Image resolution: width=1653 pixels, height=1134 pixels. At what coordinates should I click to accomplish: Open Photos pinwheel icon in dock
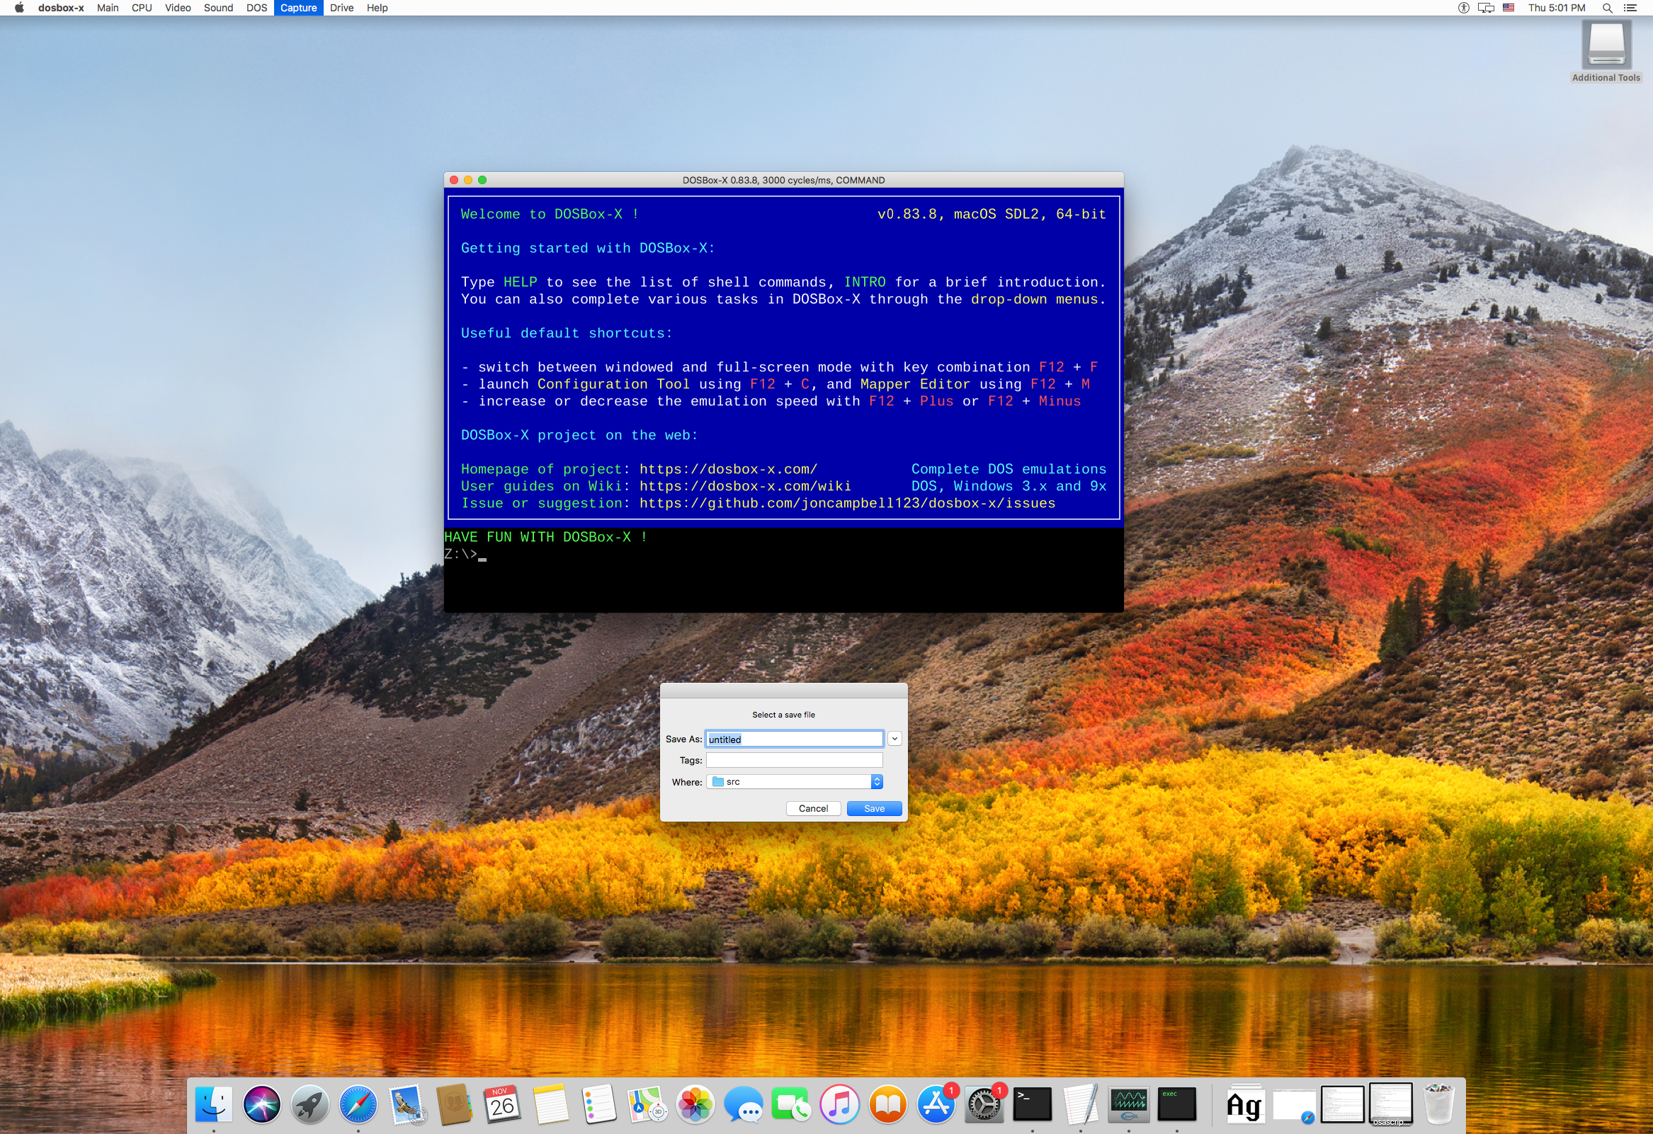(x=695, y=1105)
